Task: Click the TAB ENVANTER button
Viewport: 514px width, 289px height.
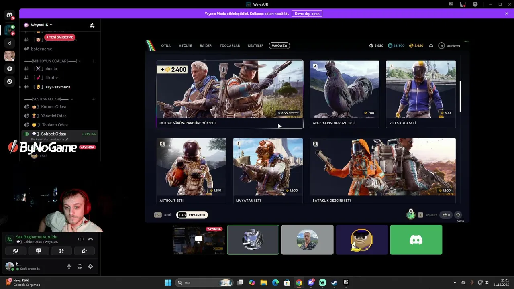Action: (x=192, y=215)
